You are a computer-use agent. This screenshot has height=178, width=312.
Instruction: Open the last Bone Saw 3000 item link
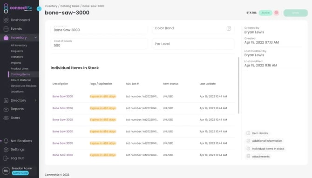click(x=63, y=155)
